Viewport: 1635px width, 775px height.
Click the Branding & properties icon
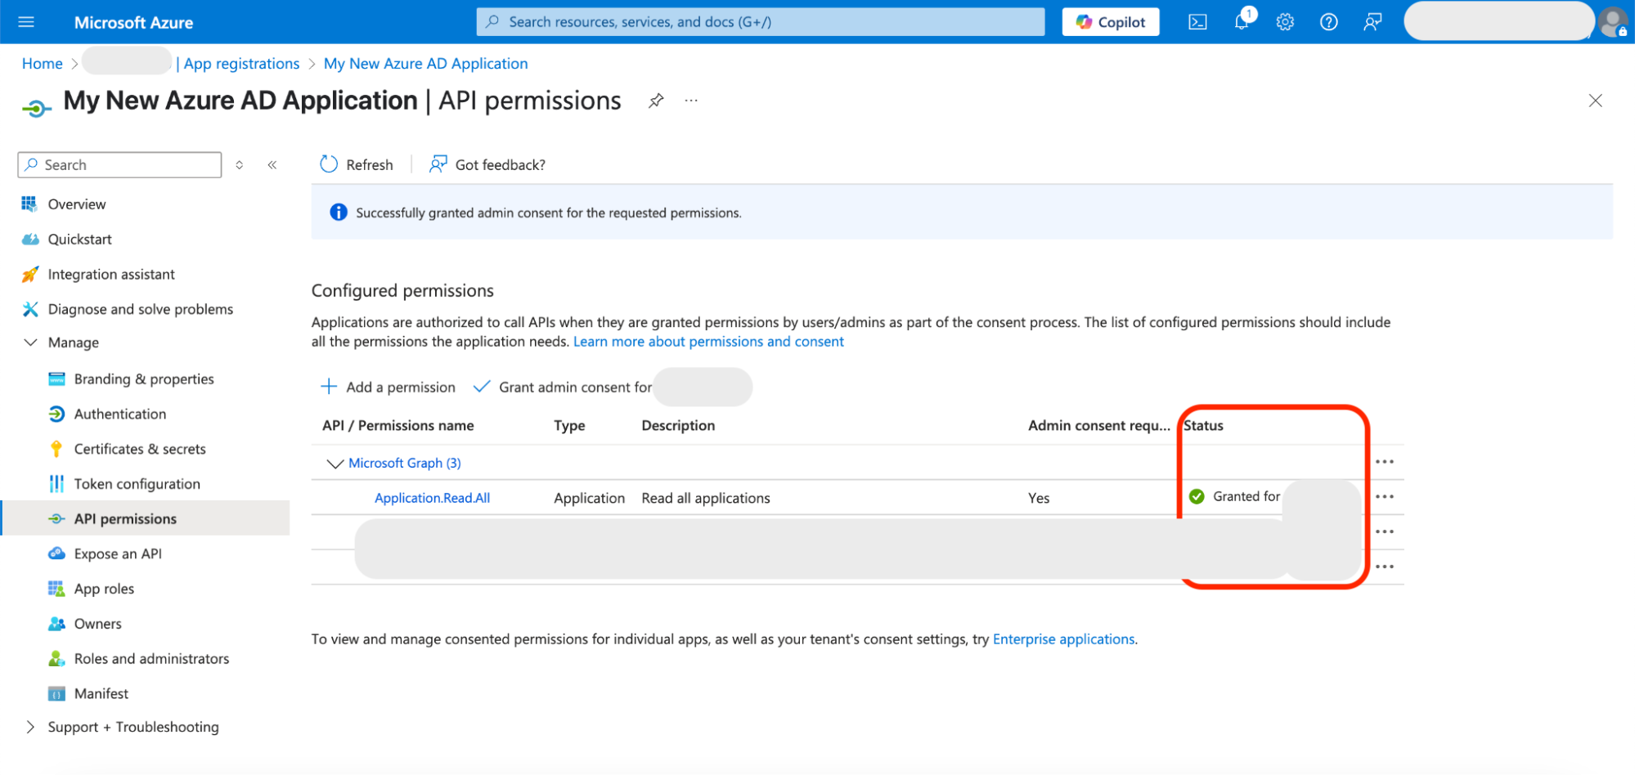pyautogui.click(x=56, y=379)
